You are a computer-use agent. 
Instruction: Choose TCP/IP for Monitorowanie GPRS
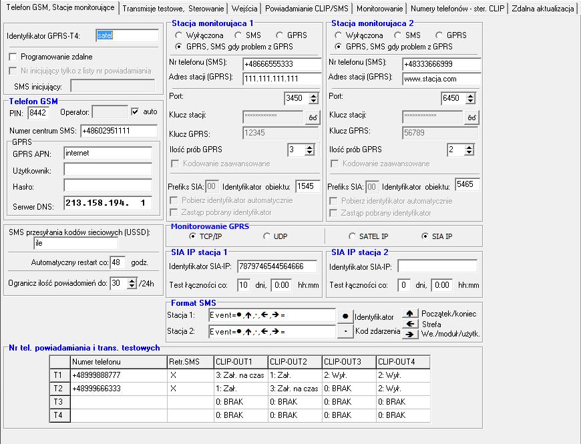click(192, 236)
